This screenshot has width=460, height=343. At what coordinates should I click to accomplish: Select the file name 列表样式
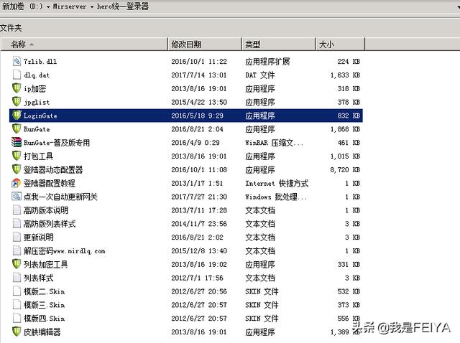pyautogui.click(x=38, y=278)
